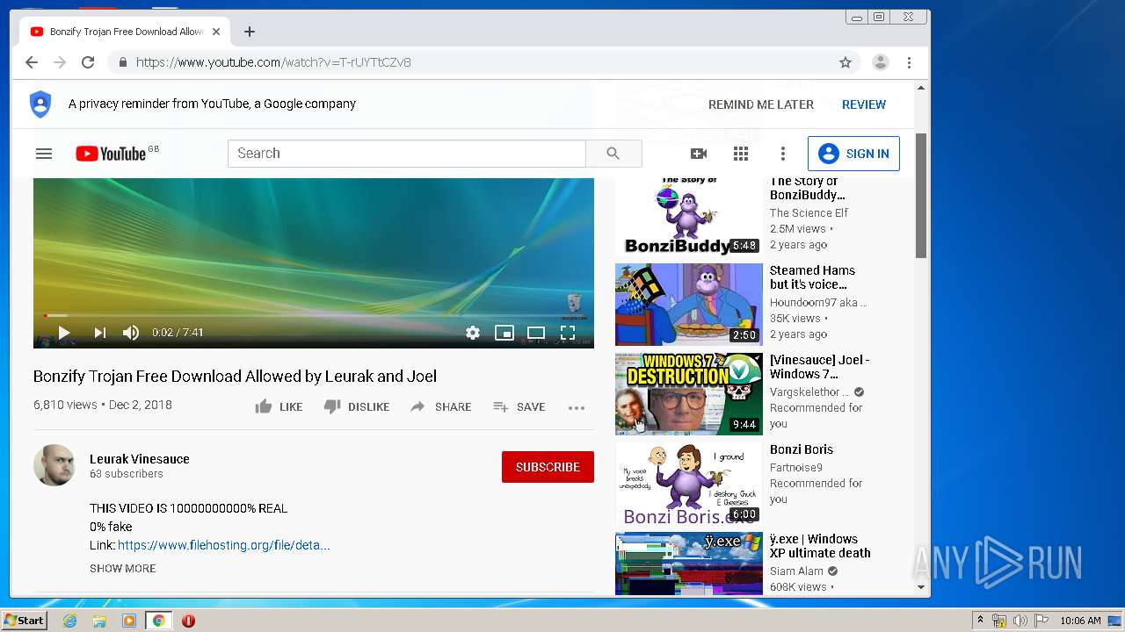Open Leurak Vinesauce channel name link
Image resolution: width=1125 pixels, height=632 pixels.
140,459
